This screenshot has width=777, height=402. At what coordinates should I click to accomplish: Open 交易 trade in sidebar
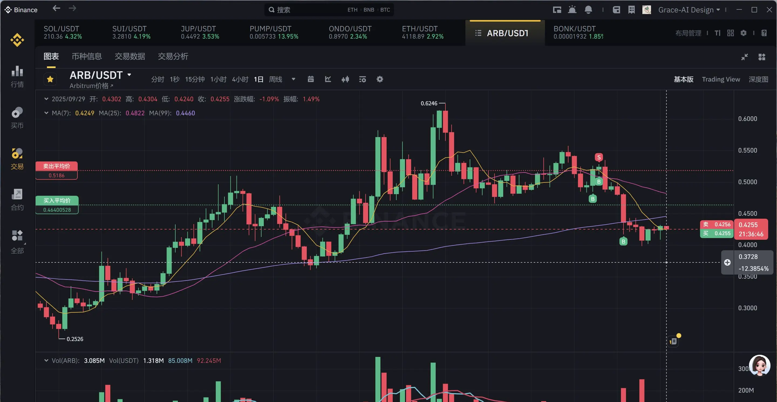17,159
